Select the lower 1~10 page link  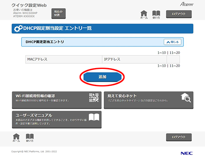pos(162,66)
